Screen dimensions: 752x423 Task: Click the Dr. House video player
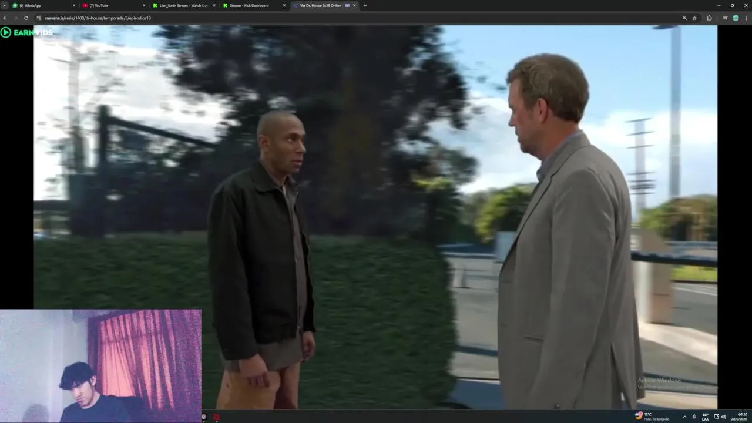coord(375,217)
